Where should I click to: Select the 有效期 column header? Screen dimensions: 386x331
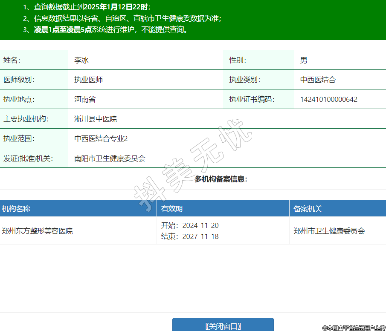pyautogui.click(x=172, y=209)
